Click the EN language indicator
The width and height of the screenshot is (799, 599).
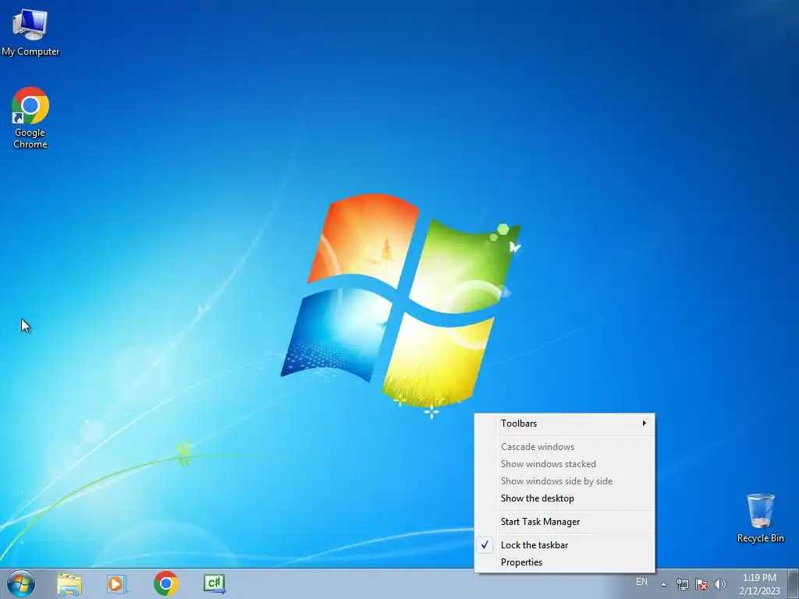tap(641, 582)
